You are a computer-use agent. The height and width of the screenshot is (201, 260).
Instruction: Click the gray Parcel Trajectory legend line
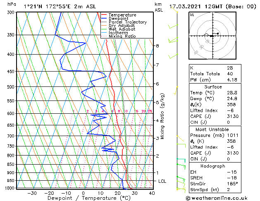point(104,22)
